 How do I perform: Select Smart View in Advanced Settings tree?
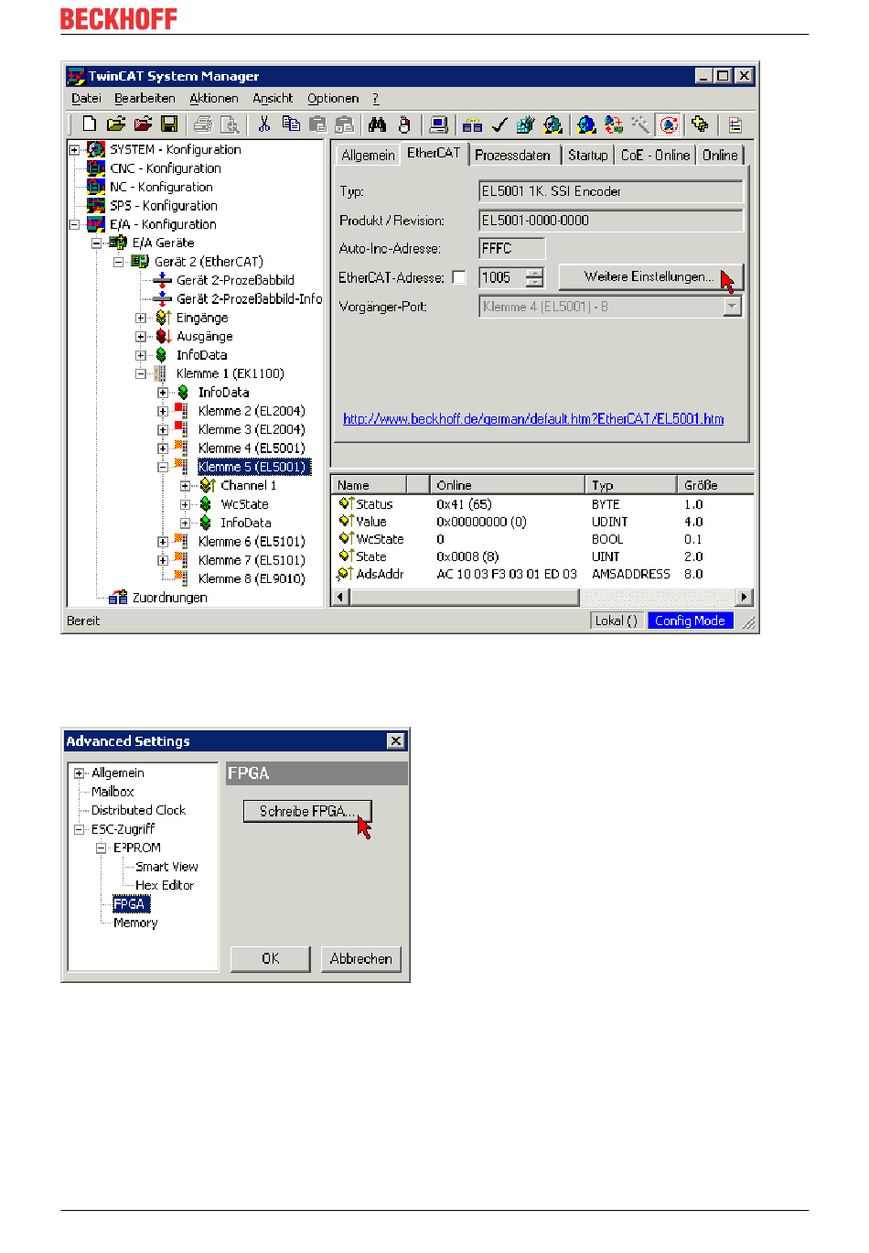[166, 867]
